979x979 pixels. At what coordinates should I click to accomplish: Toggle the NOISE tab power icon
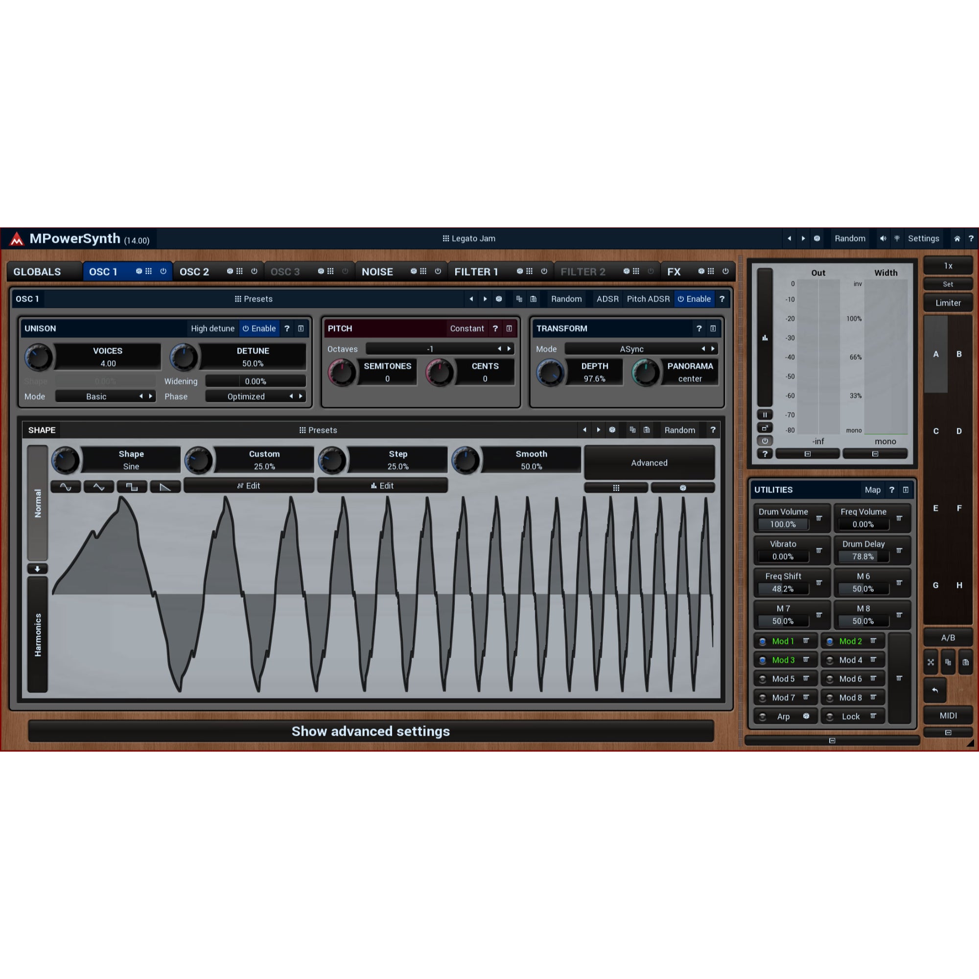(438, 272)
